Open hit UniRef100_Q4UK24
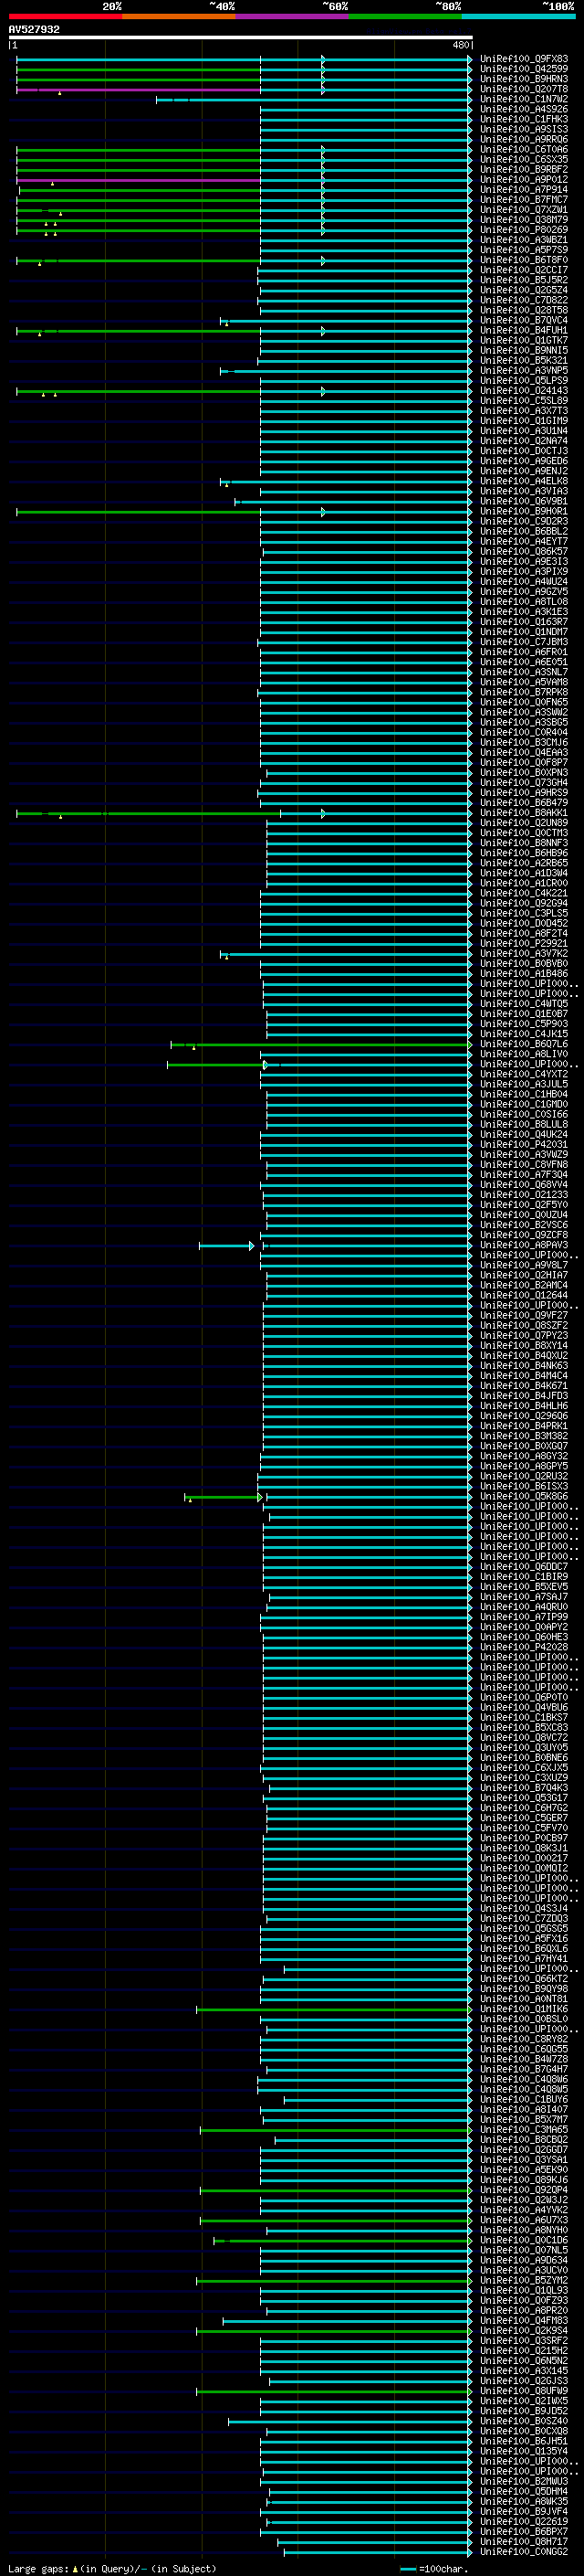 pyautogui.click(x=524, y=1135)
